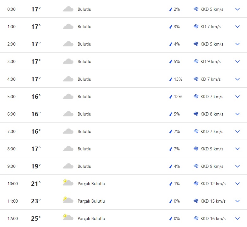Click the cloud icon in the 6:00 row

68,114
